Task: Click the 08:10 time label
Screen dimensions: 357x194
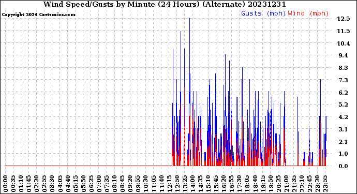Action: pos(115,184)
